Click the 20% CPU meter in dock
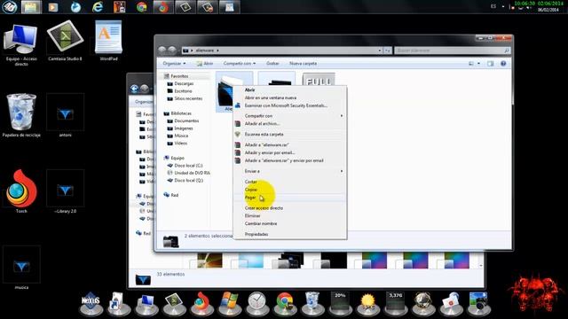Screen dimensions: 568x319 340,303
